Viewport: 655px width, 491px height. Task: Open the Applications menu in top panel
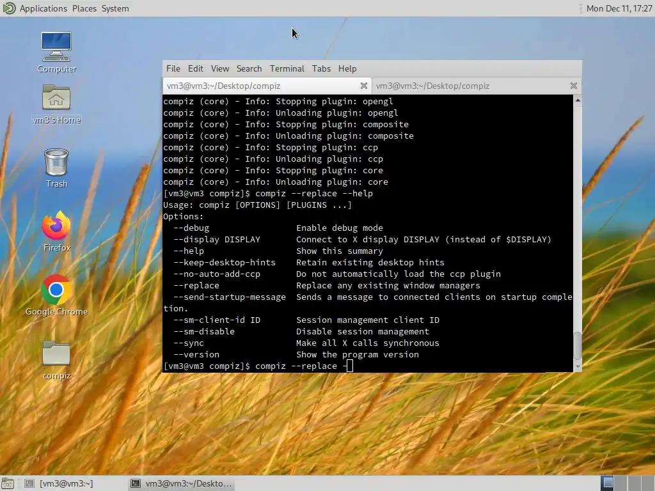point(43,8)
